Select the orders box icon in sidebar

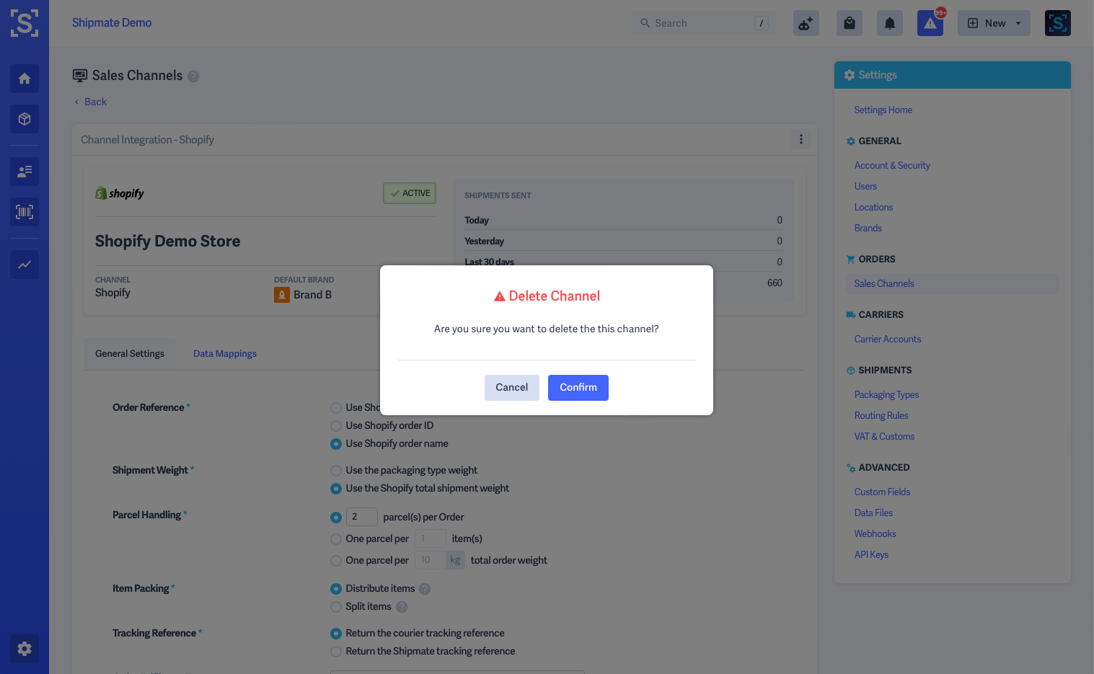tap(24, 118)
